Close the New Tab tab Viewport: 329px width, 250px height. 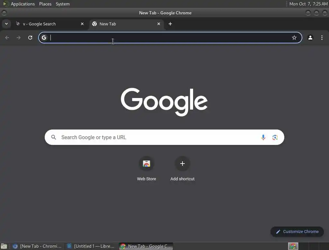tap(159, 24)
